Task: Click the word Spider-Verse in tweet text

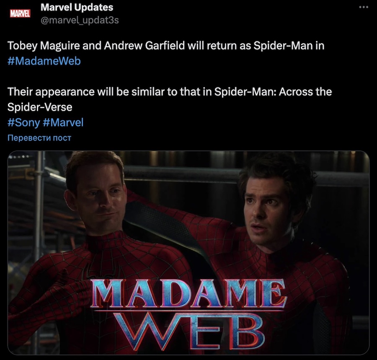Action: [x=40, y=107]
